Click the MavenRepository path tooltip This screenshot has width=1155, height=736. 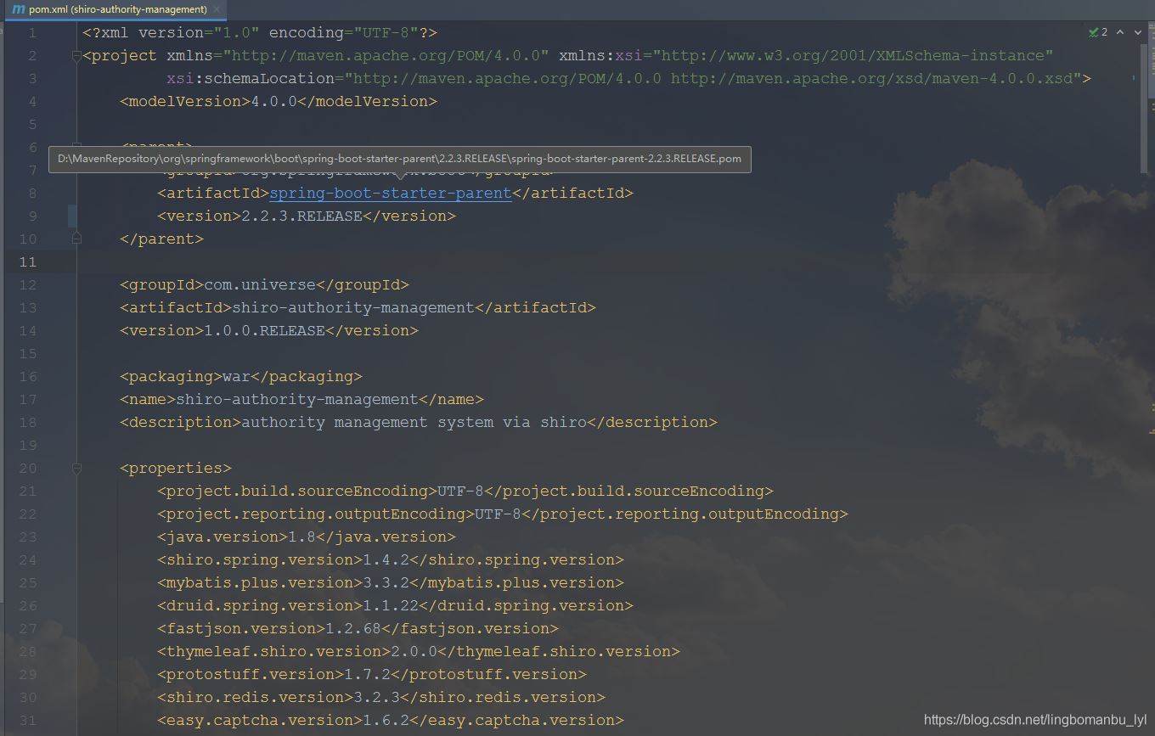click(398, 159)
